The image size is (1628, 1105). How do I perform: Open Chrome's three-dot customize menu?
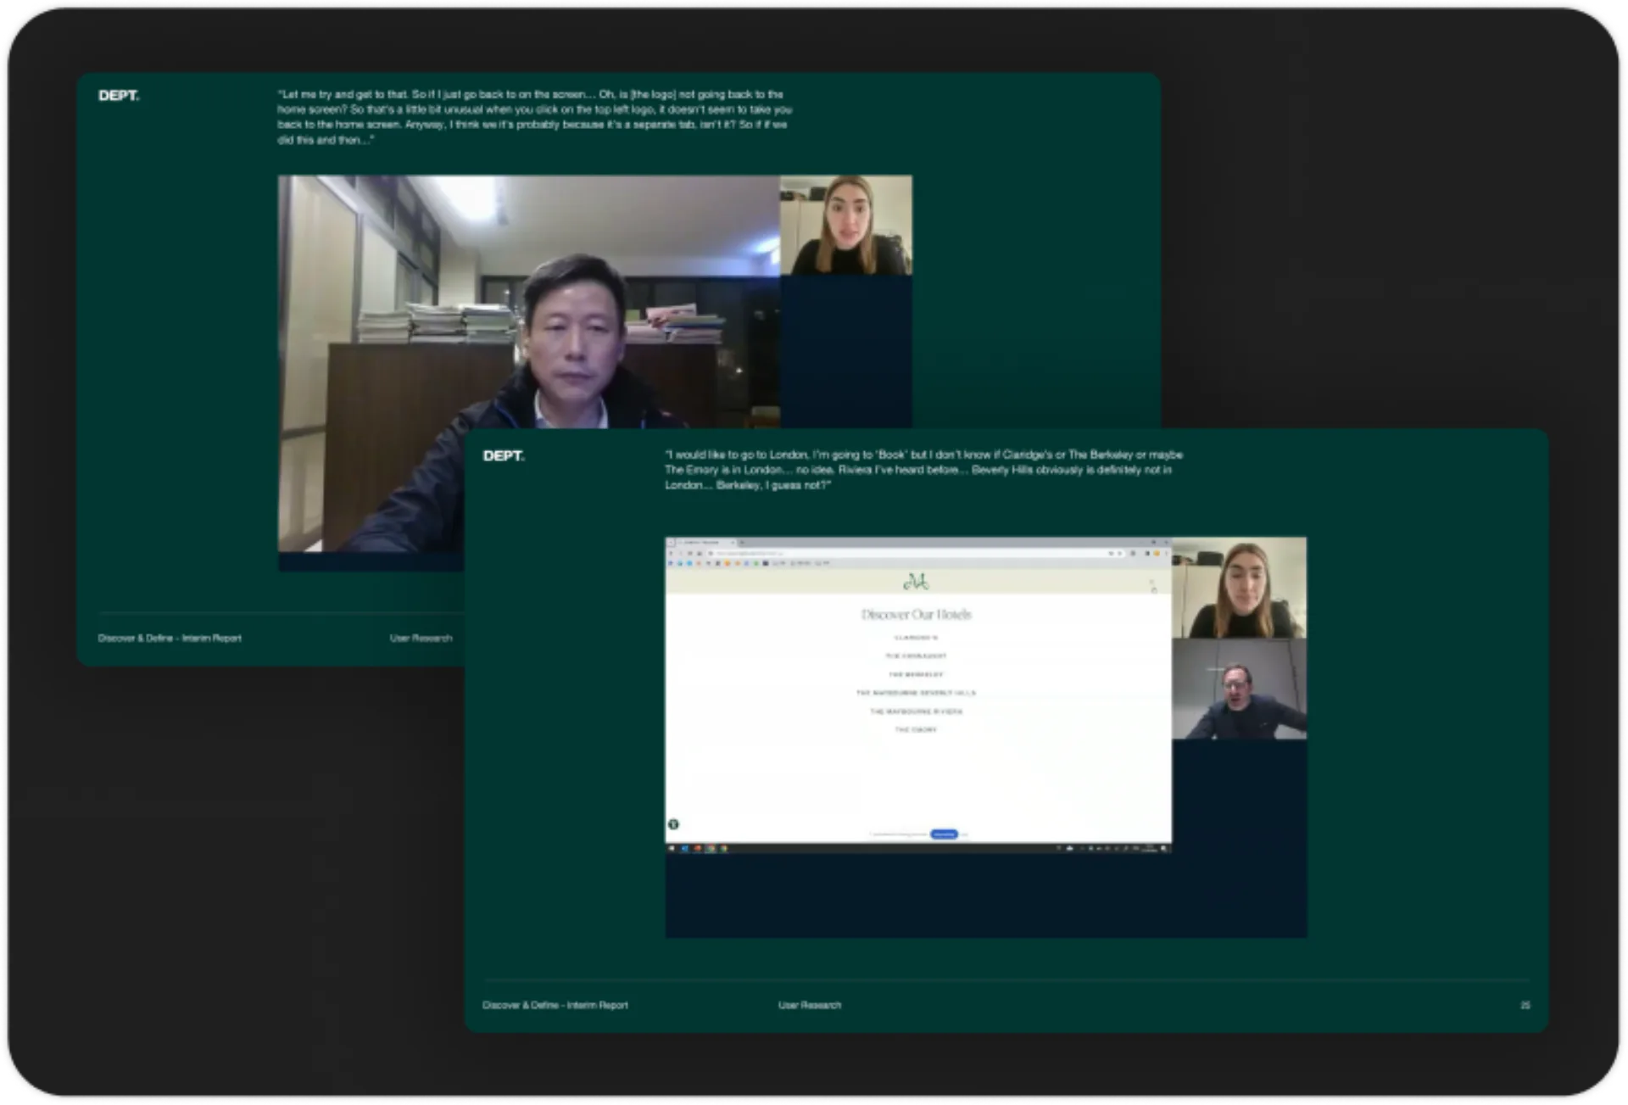[x=1168, y=553]
